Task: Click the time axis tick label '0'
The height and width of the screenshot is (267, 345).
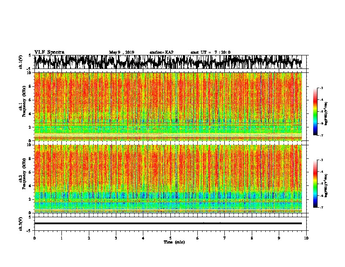Action: click(34, 238)
